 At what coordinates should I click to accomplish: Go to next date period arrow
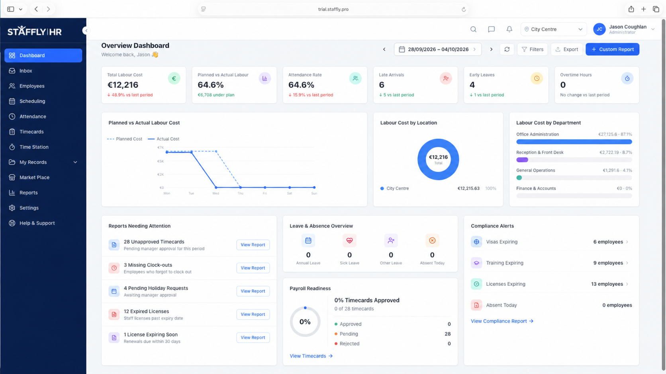click(491, 49)
